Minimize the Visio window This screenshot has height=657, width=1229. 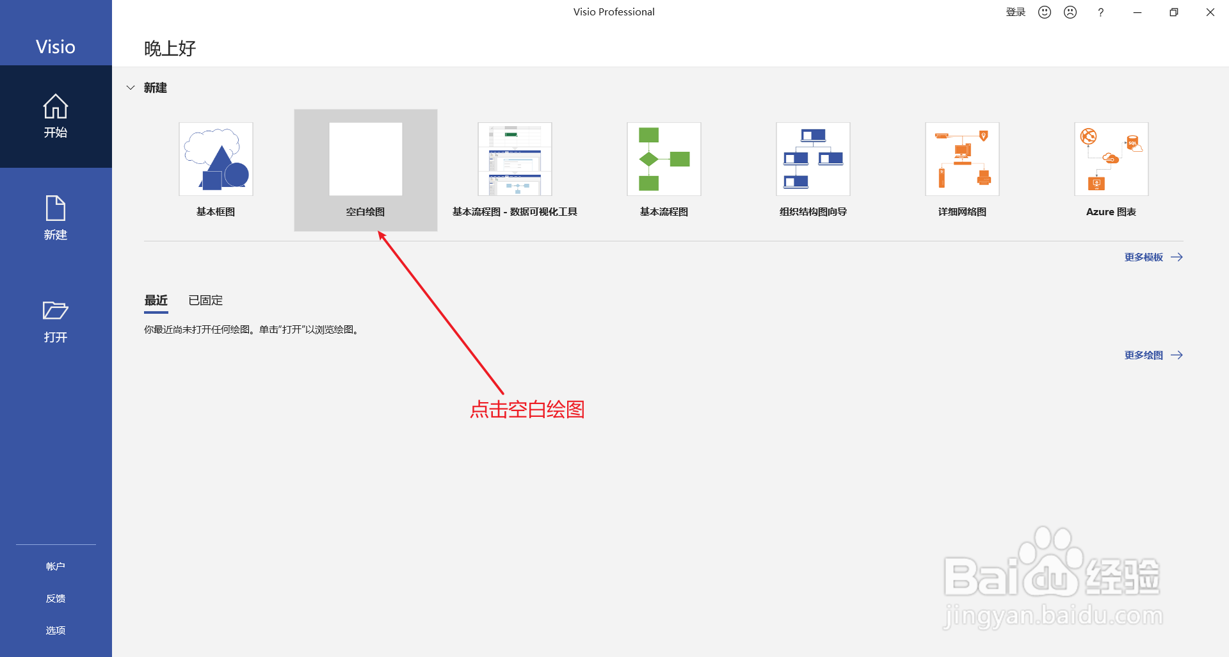pos(1137,12)
